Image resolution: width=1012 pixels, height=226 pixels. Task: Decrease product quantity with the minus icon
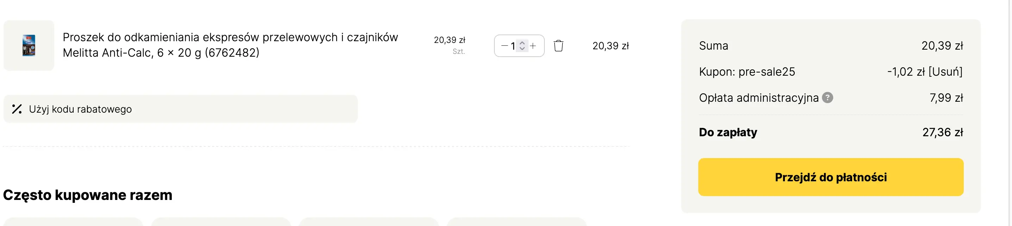505,46
